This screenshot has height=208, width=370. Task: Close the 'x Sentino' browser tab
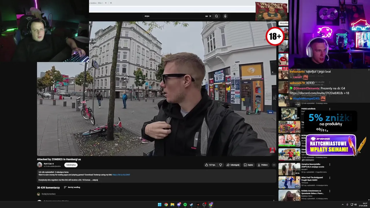pos(106,3)
